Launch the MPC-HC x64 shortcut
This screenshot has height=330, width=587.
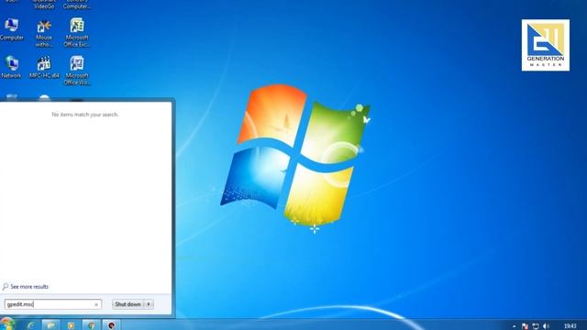pyautogui.click(x=44, y=67)
